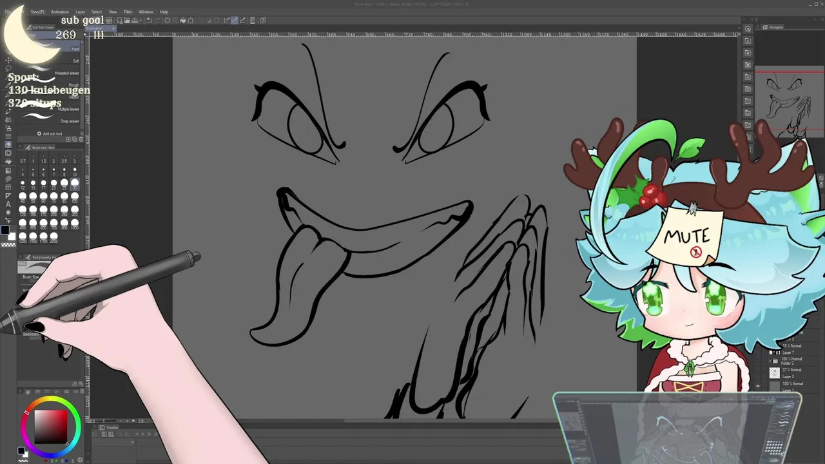825x464 pixels.
Task: Open the Story menu
Action: pyautogui.click(x=37, y=12)
